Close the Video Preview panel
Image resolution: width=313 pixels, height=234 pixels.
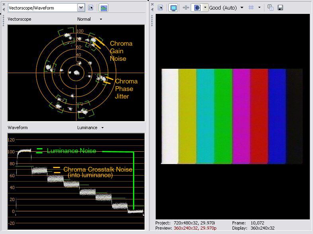click(153, 4)
